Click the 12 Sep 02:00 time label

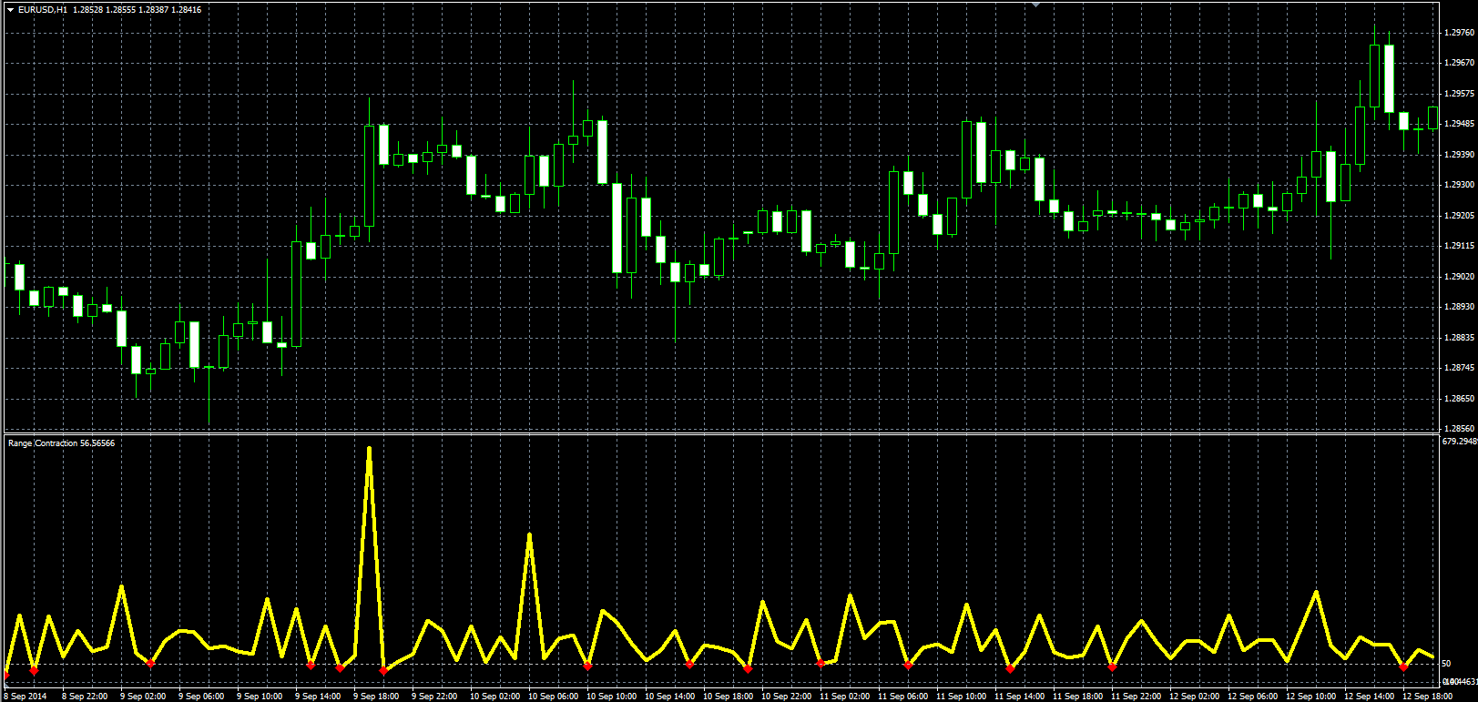tap(1194, 697)
